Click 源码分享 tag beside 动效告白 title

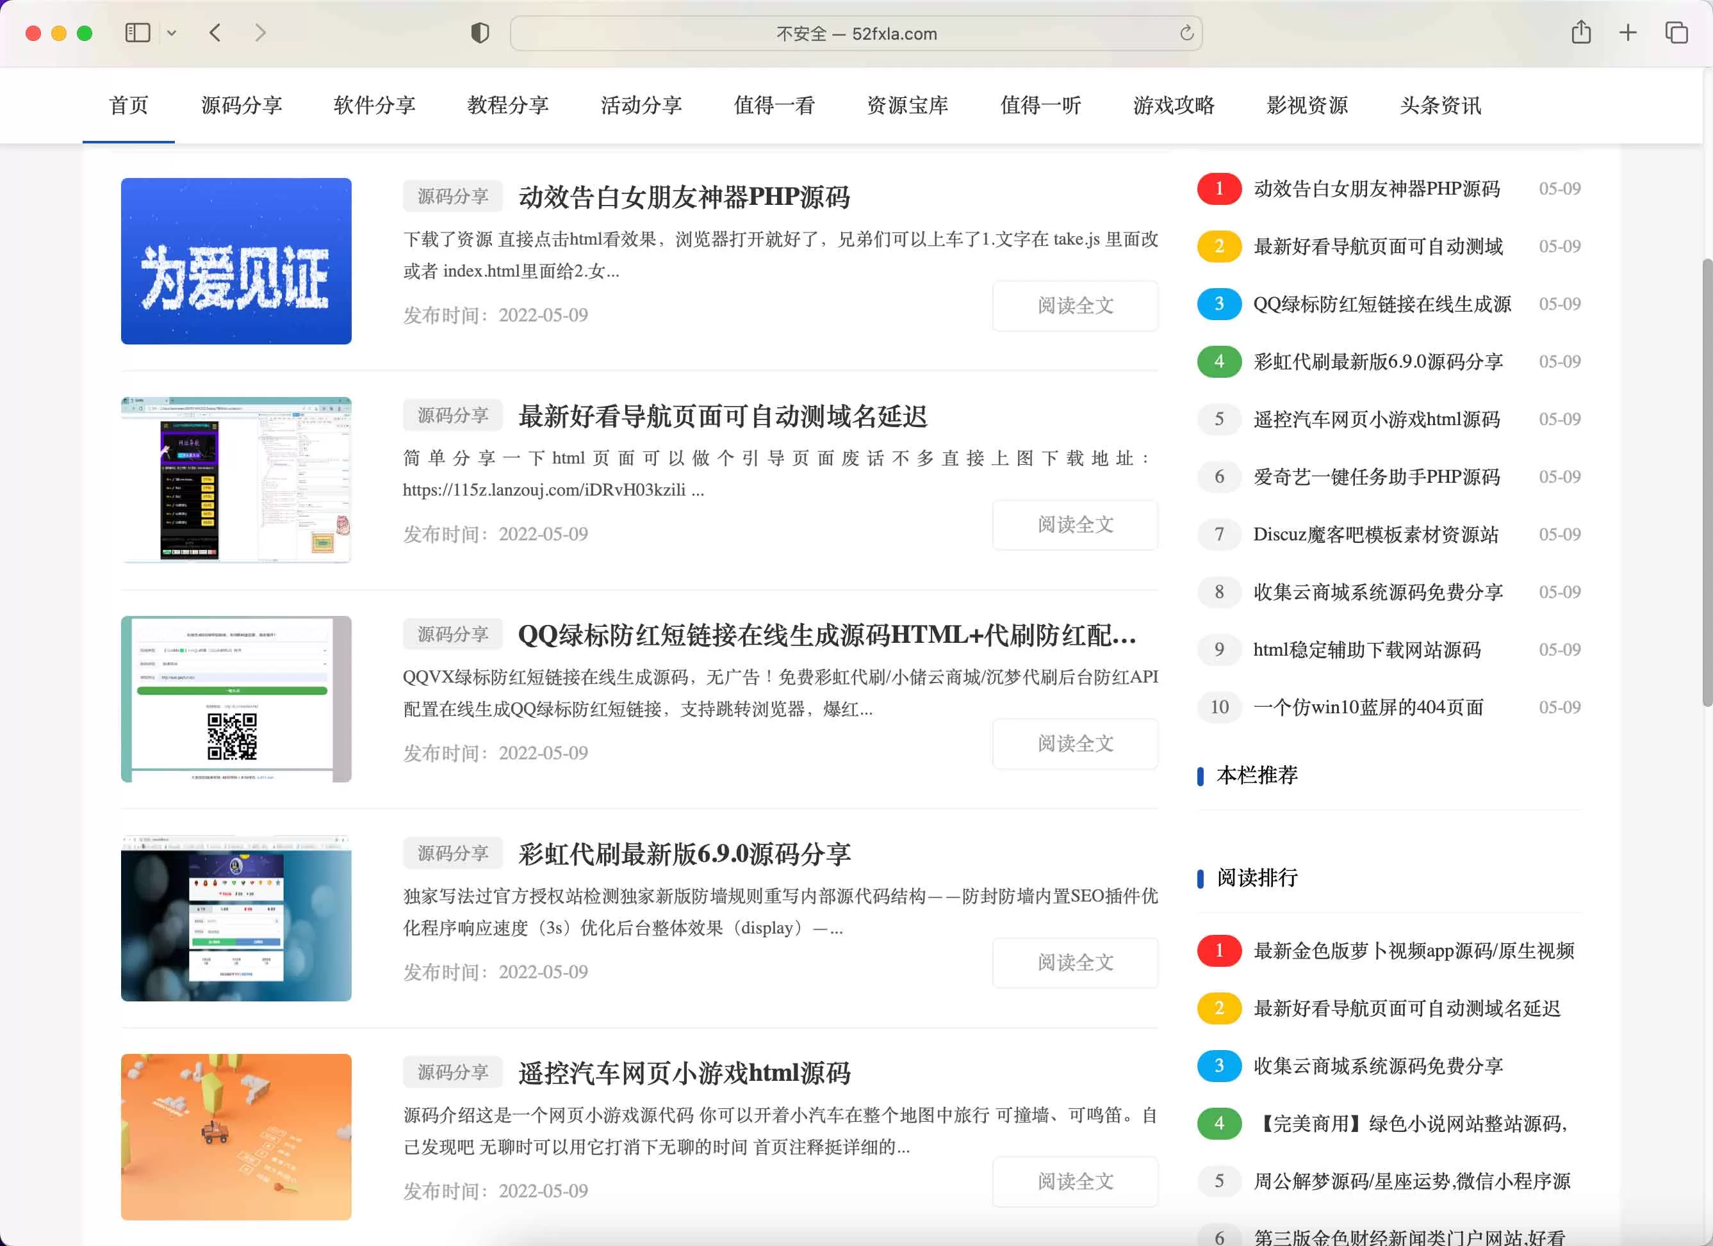(x=452, y=196)
